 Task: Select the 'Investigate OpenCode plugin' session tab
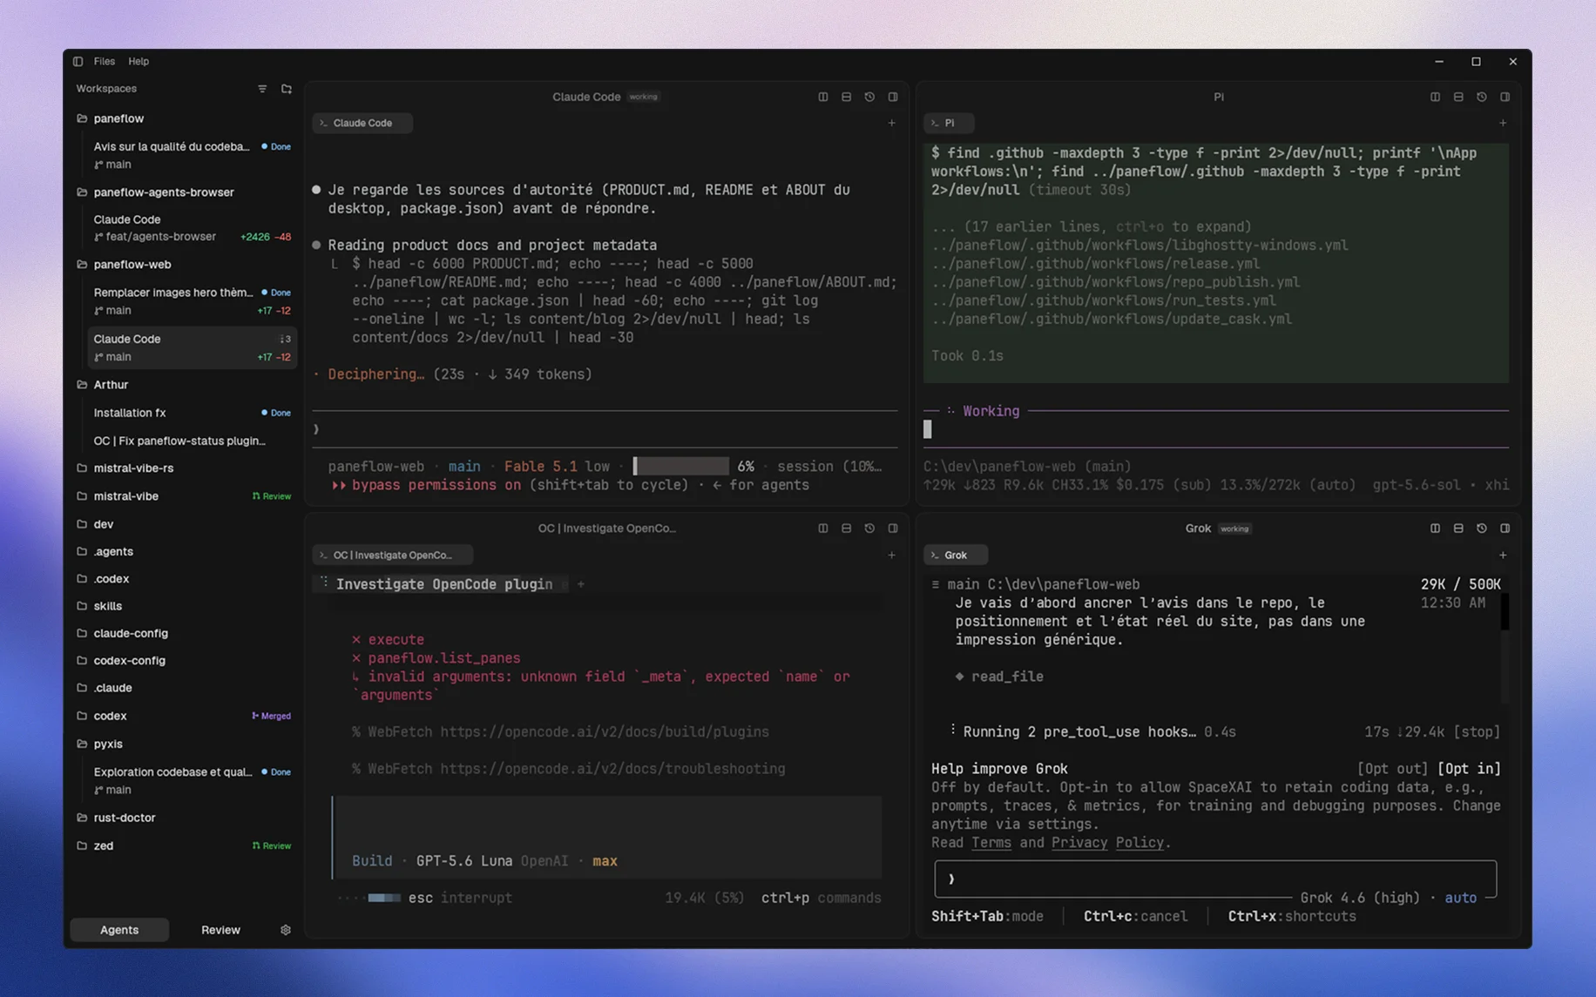[x=440, y=584]
